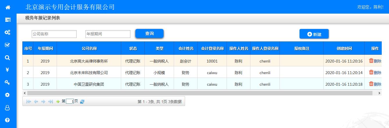Click the 操作人姓名 column header
Screen dimensions: 389x128
[x=239, y=48]
